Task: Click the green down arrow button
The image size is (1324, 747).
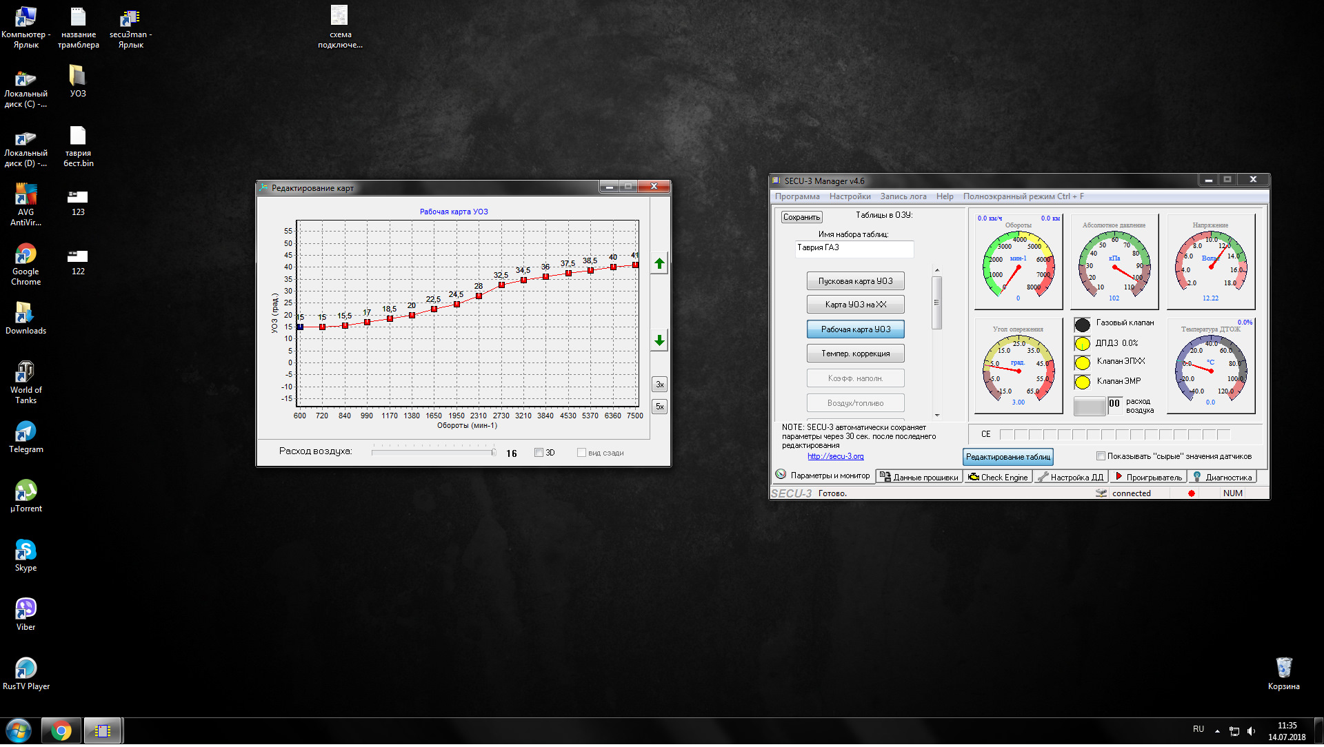Action: click(659, 341)
